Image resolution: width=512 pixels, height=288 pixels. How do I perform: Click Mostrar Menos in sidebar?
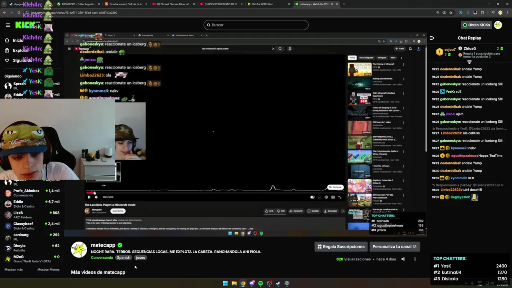pos(48,270)
